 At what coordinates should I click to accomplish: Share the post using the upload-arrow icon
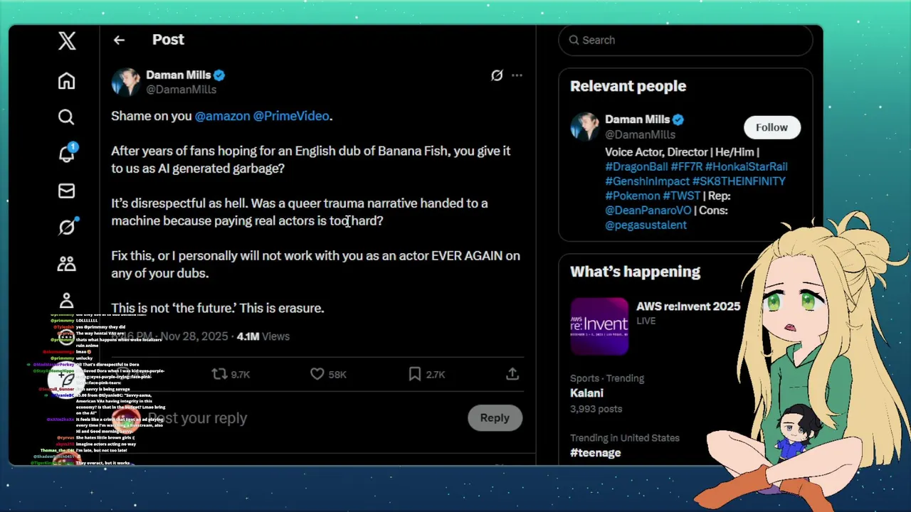click(512, 374)
